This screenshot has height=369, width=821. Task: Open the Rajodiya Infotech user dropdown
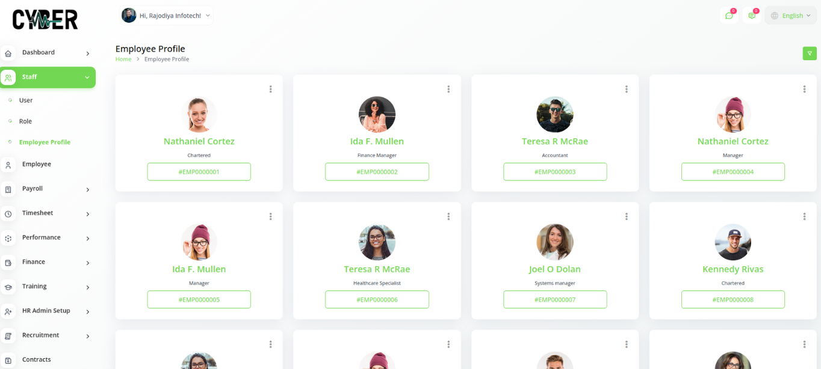tap(167, 16)
